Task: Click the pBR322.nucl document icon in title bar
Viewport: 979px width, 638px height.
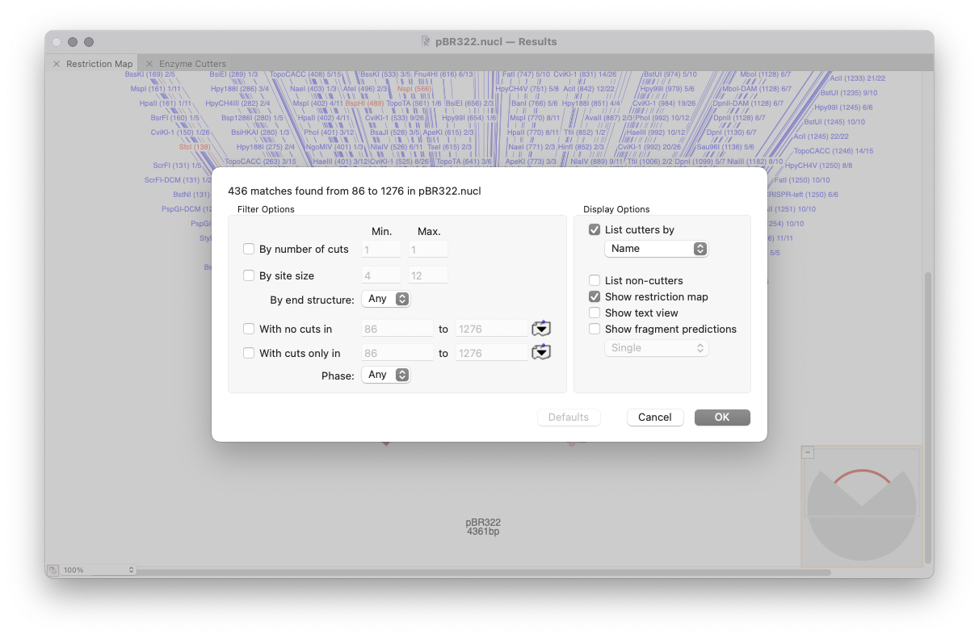Action: pyautogui.click(x=426, y=42)
